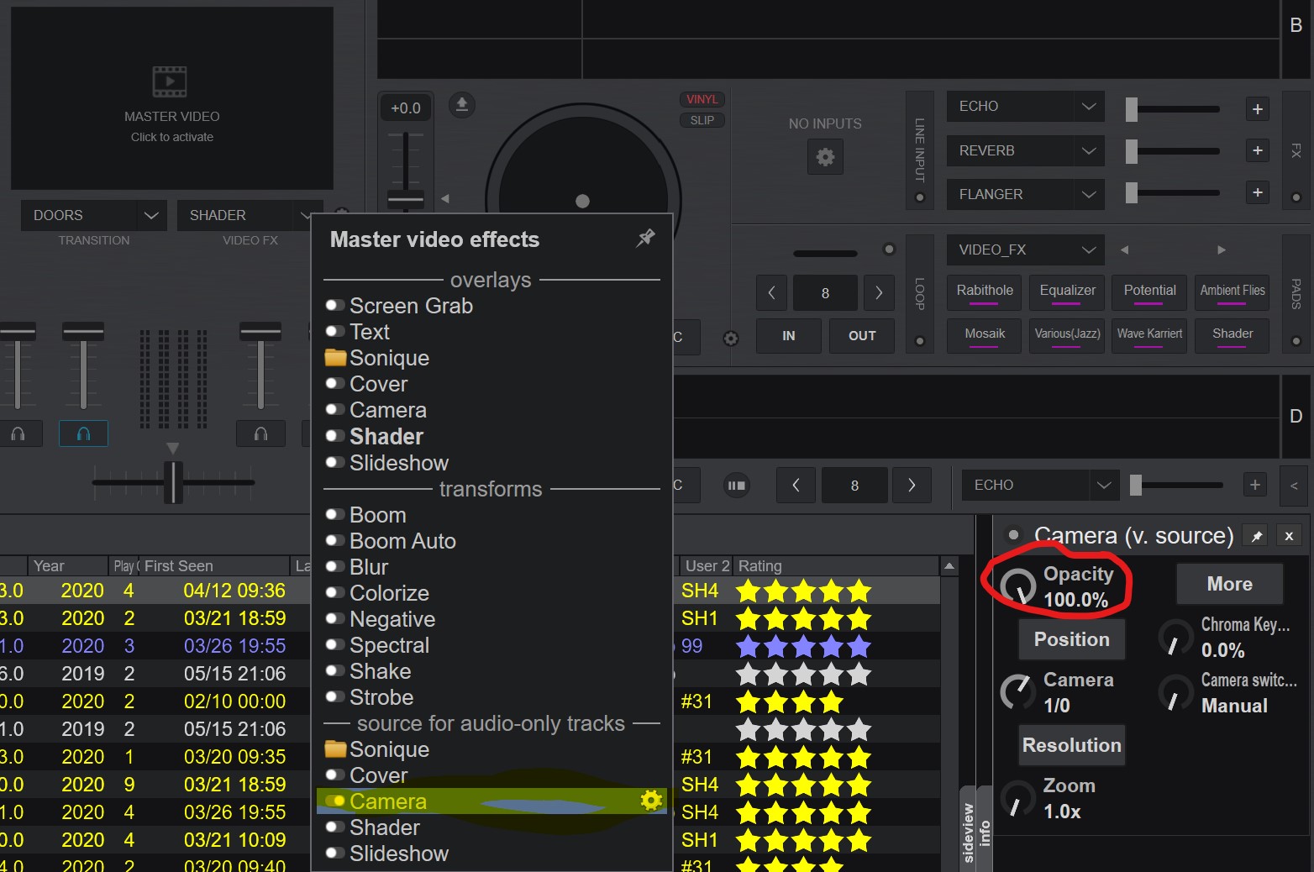Click the Position button in Camera panel

pyautogui.click(x=1071, y=639)
